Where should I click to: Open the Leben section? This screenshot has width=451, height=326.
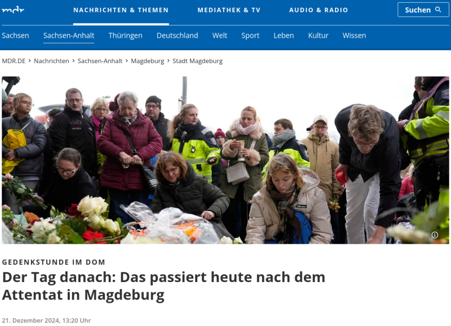click(x=284, y=35)
